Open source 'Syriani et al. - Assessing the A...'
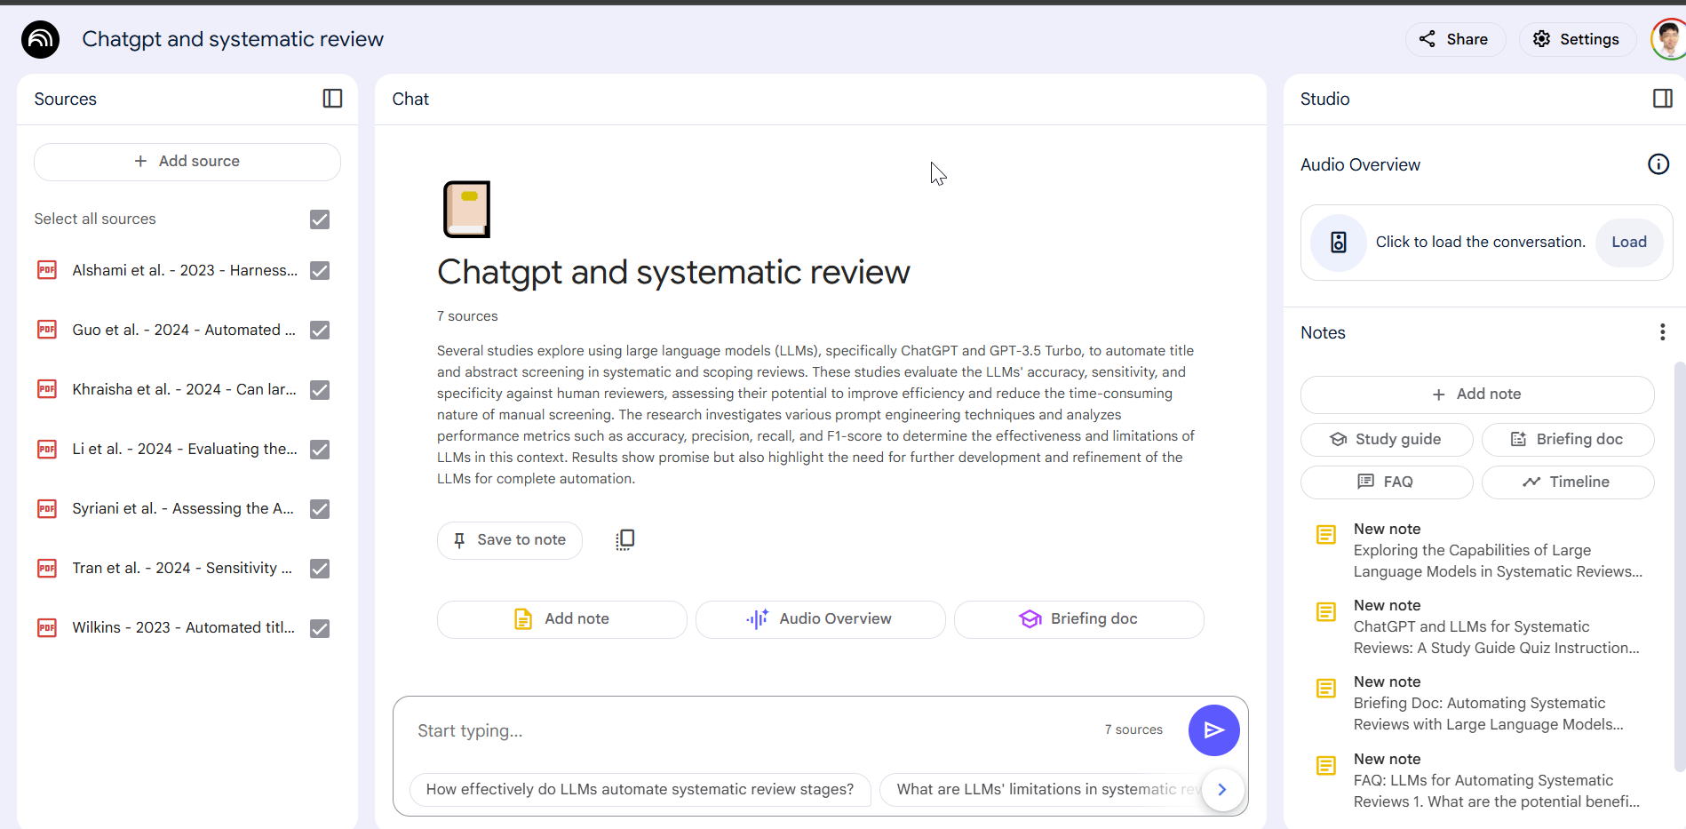This screenshot has width=1686, height=829. click(183, 508)
